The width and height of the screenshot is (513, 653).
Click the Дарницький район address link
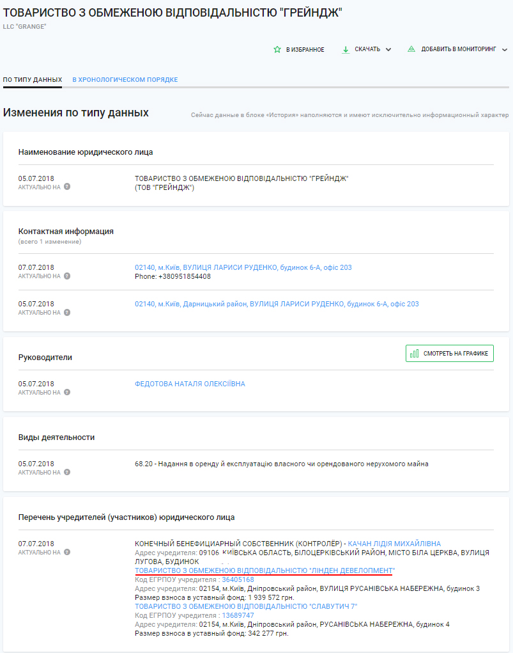pyautogui.click(x=215, y=304)
